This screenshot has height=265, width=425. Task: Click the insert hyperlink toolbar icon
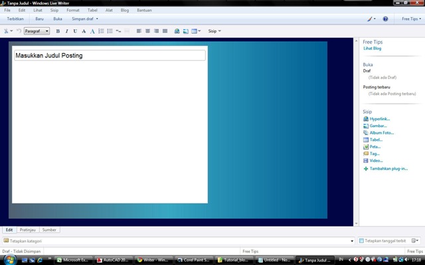(177, 31)
